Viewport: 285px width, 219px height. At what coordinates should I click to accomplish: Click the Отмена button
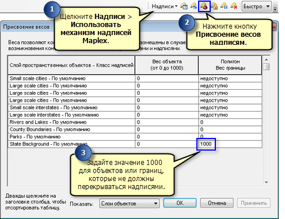[x=217, y=203]
